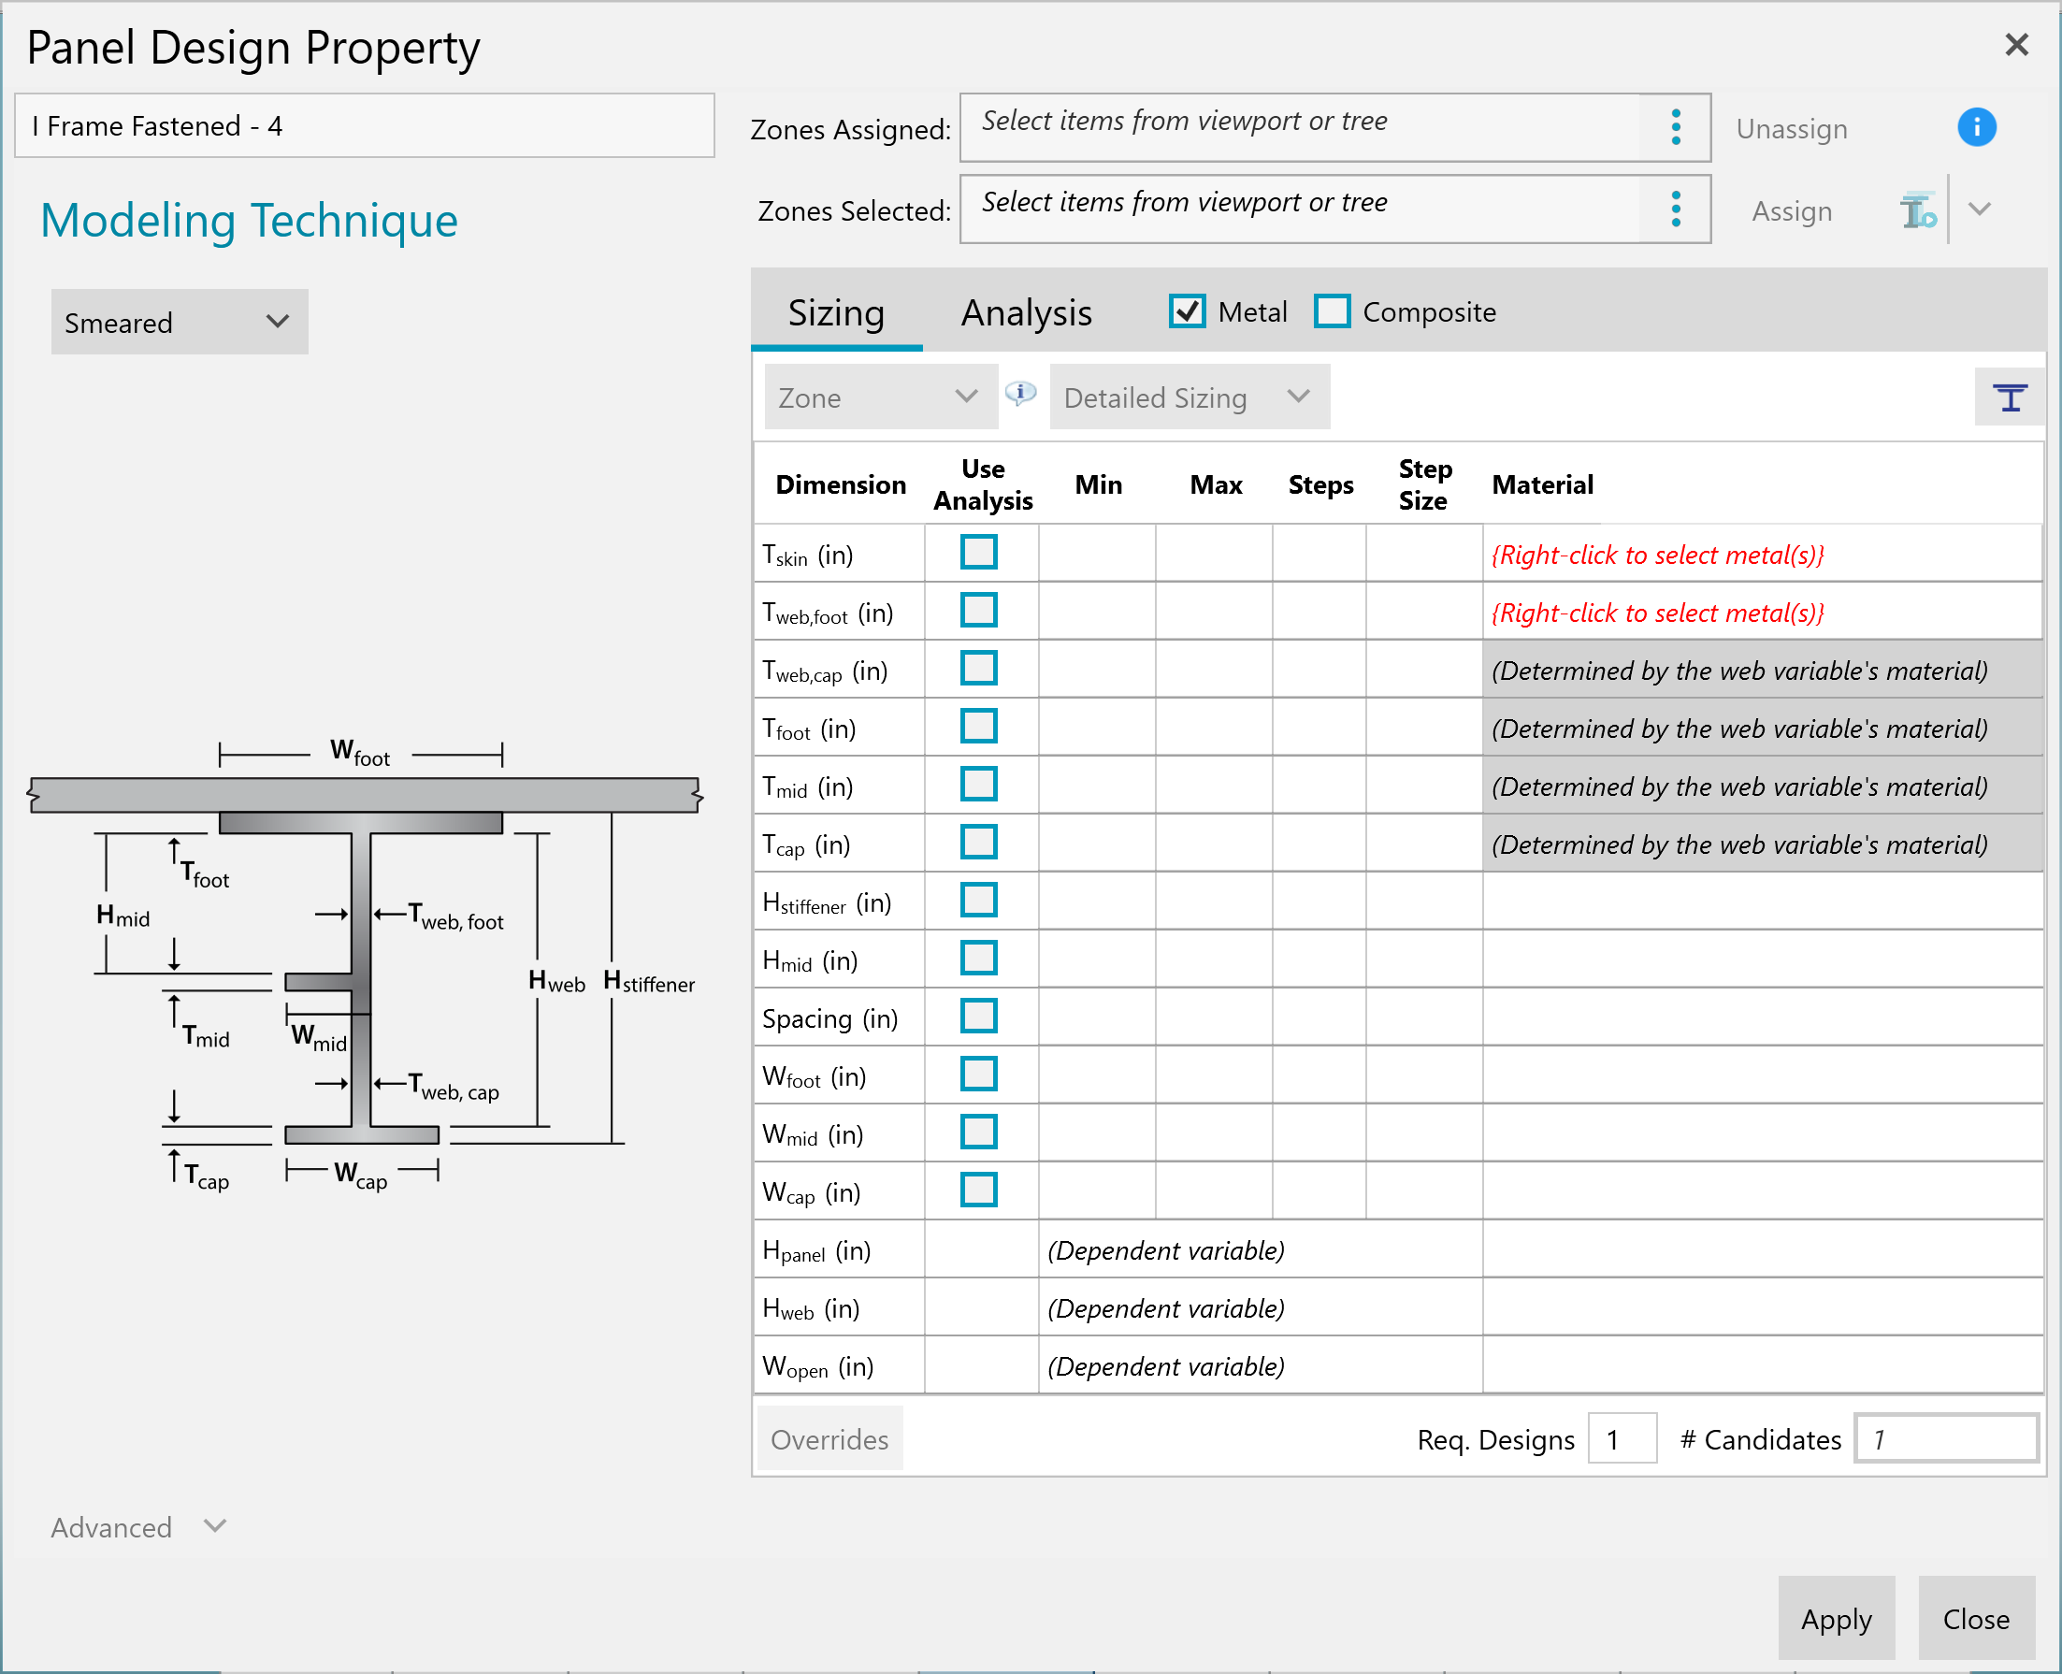
Task: Click the Material column header
Action: 1542,484
